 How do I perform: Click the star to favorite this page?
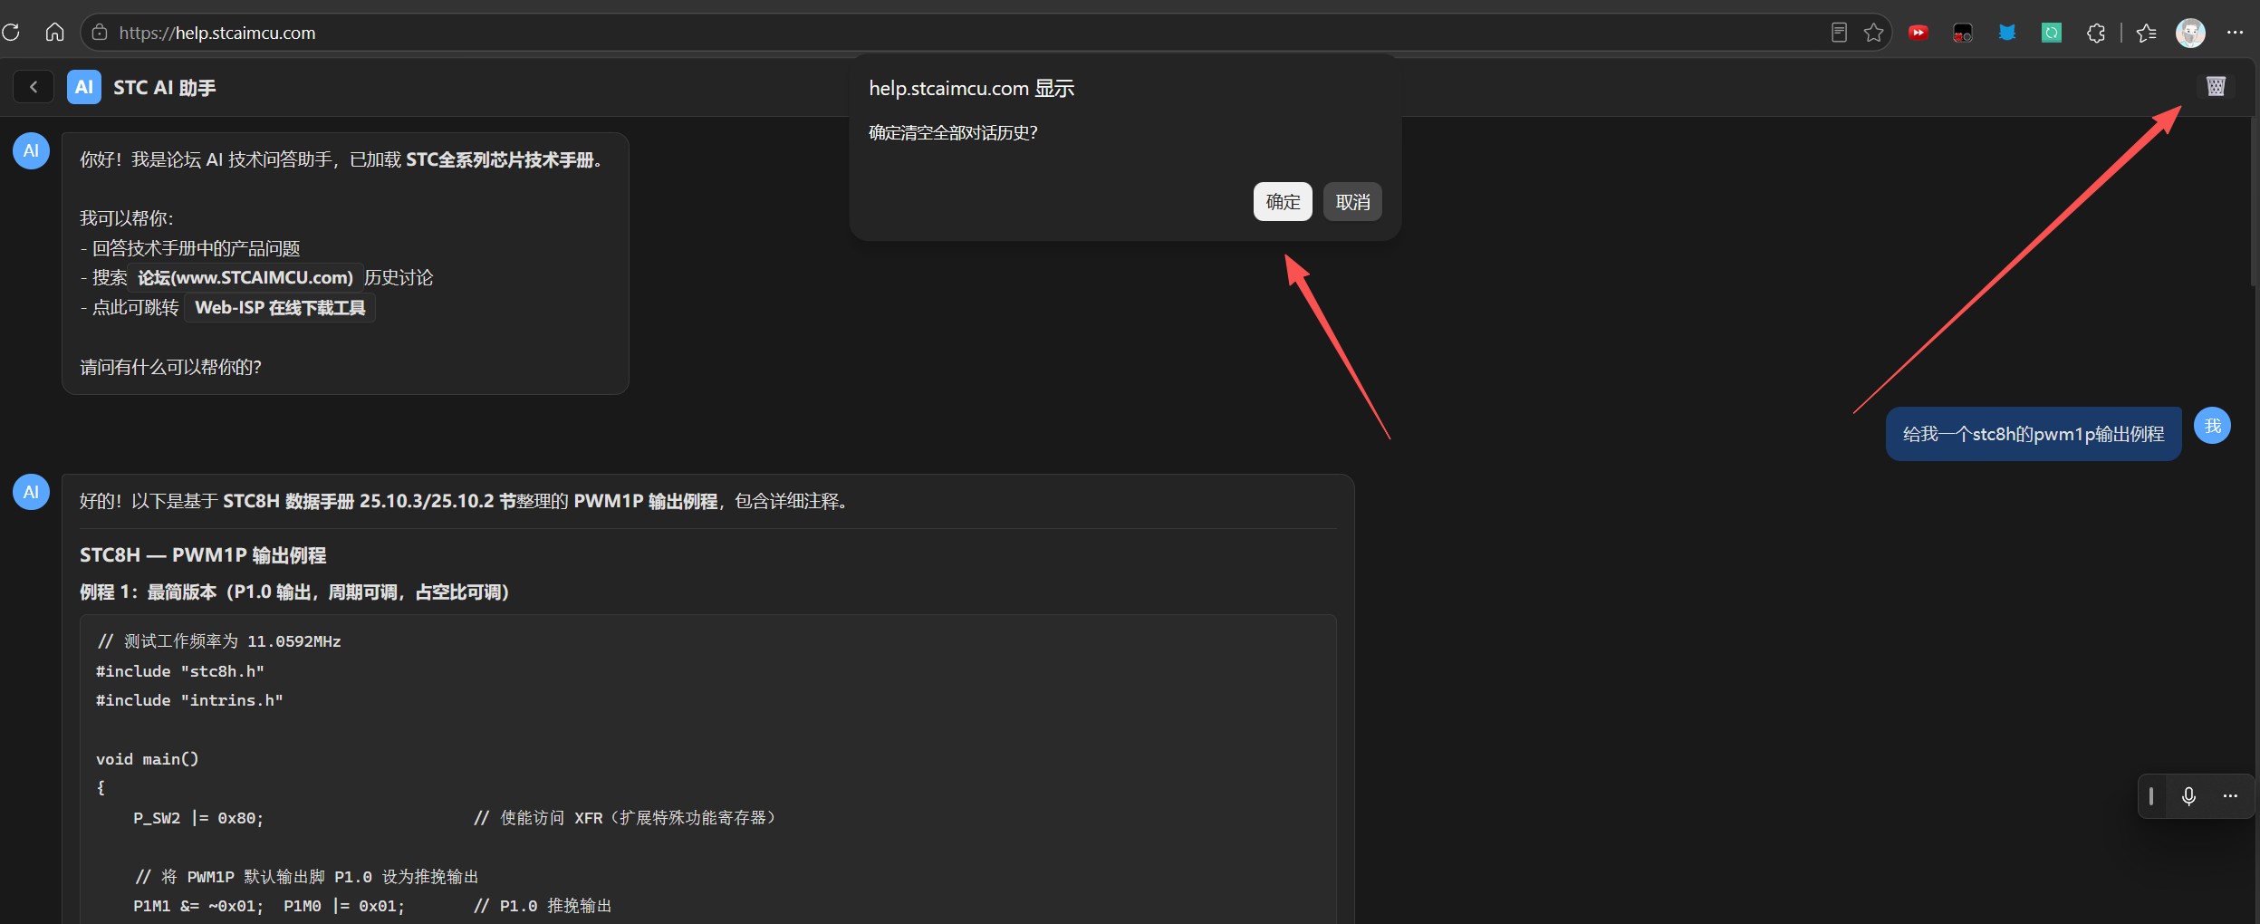point(1873,33)
